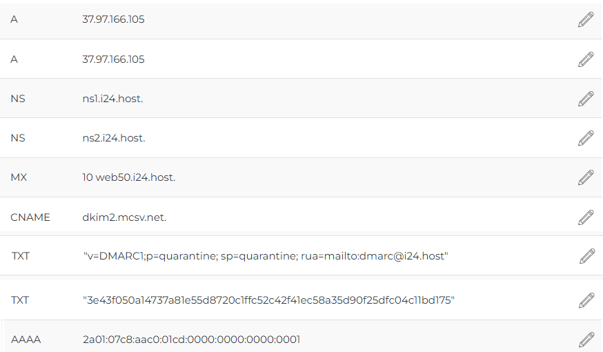
Task: Edit the DMARC TXT record
Action: [x=587, y=256]
